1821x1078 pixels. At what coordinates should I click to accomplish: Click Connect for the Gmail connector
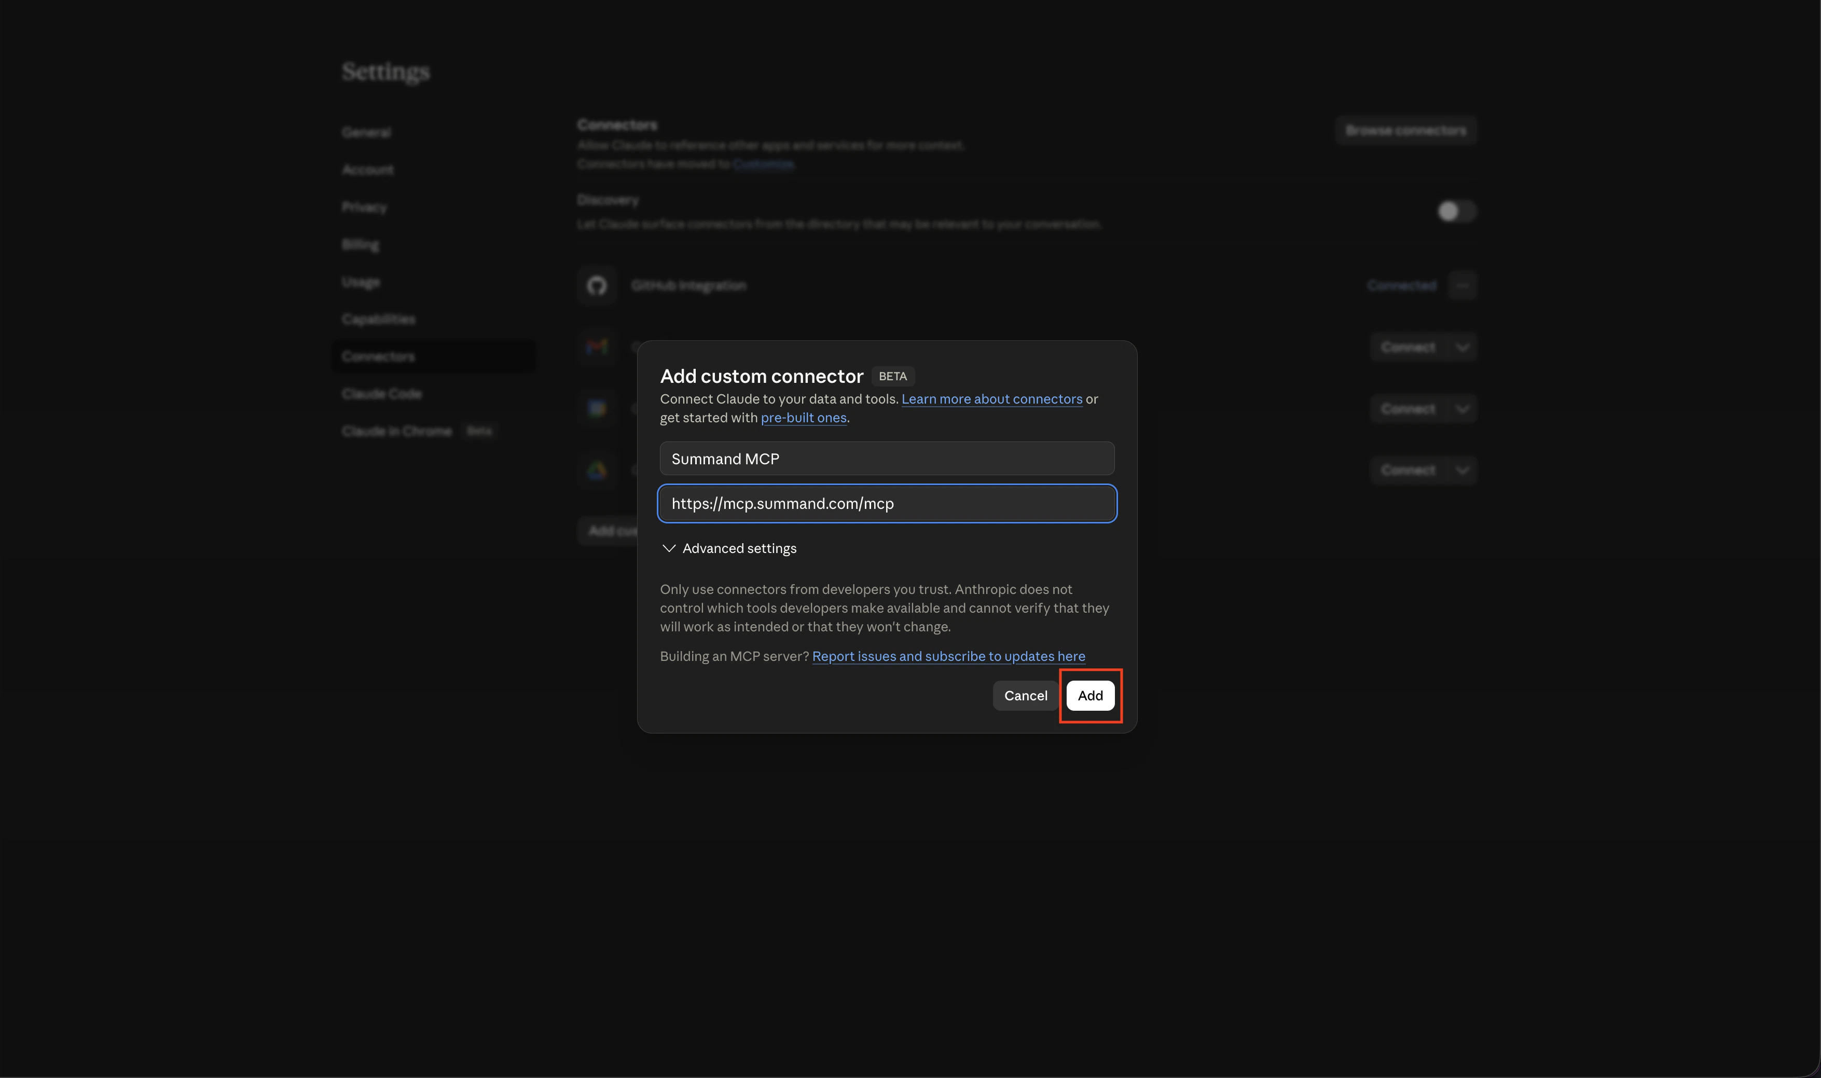[x=1408, y=347]
